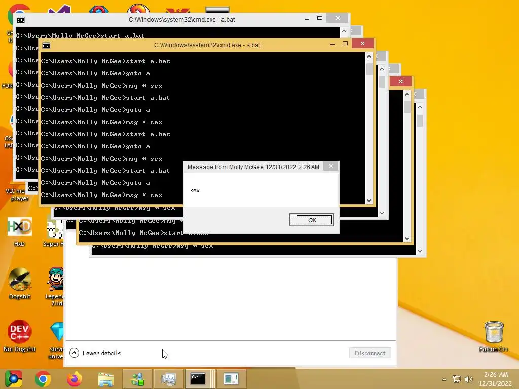Click OK in the message dialog

[x=312, y=220]
